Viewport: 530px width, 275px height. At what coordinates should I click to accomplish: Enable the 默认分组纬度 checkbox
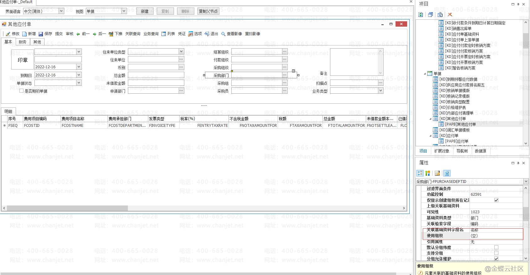coord(496,247)
